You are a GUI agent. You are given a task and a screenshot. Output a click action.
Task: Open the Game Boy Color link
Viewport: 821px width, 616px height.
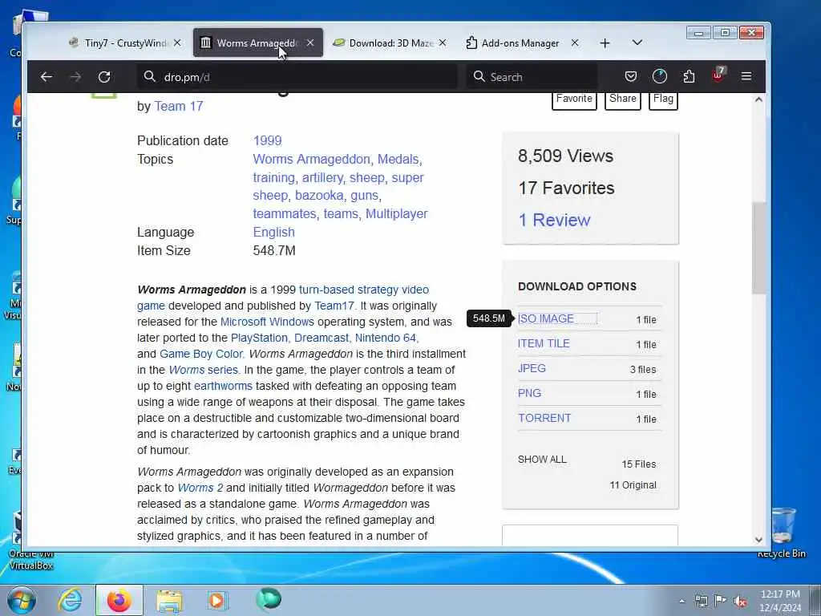pos(201,354)
